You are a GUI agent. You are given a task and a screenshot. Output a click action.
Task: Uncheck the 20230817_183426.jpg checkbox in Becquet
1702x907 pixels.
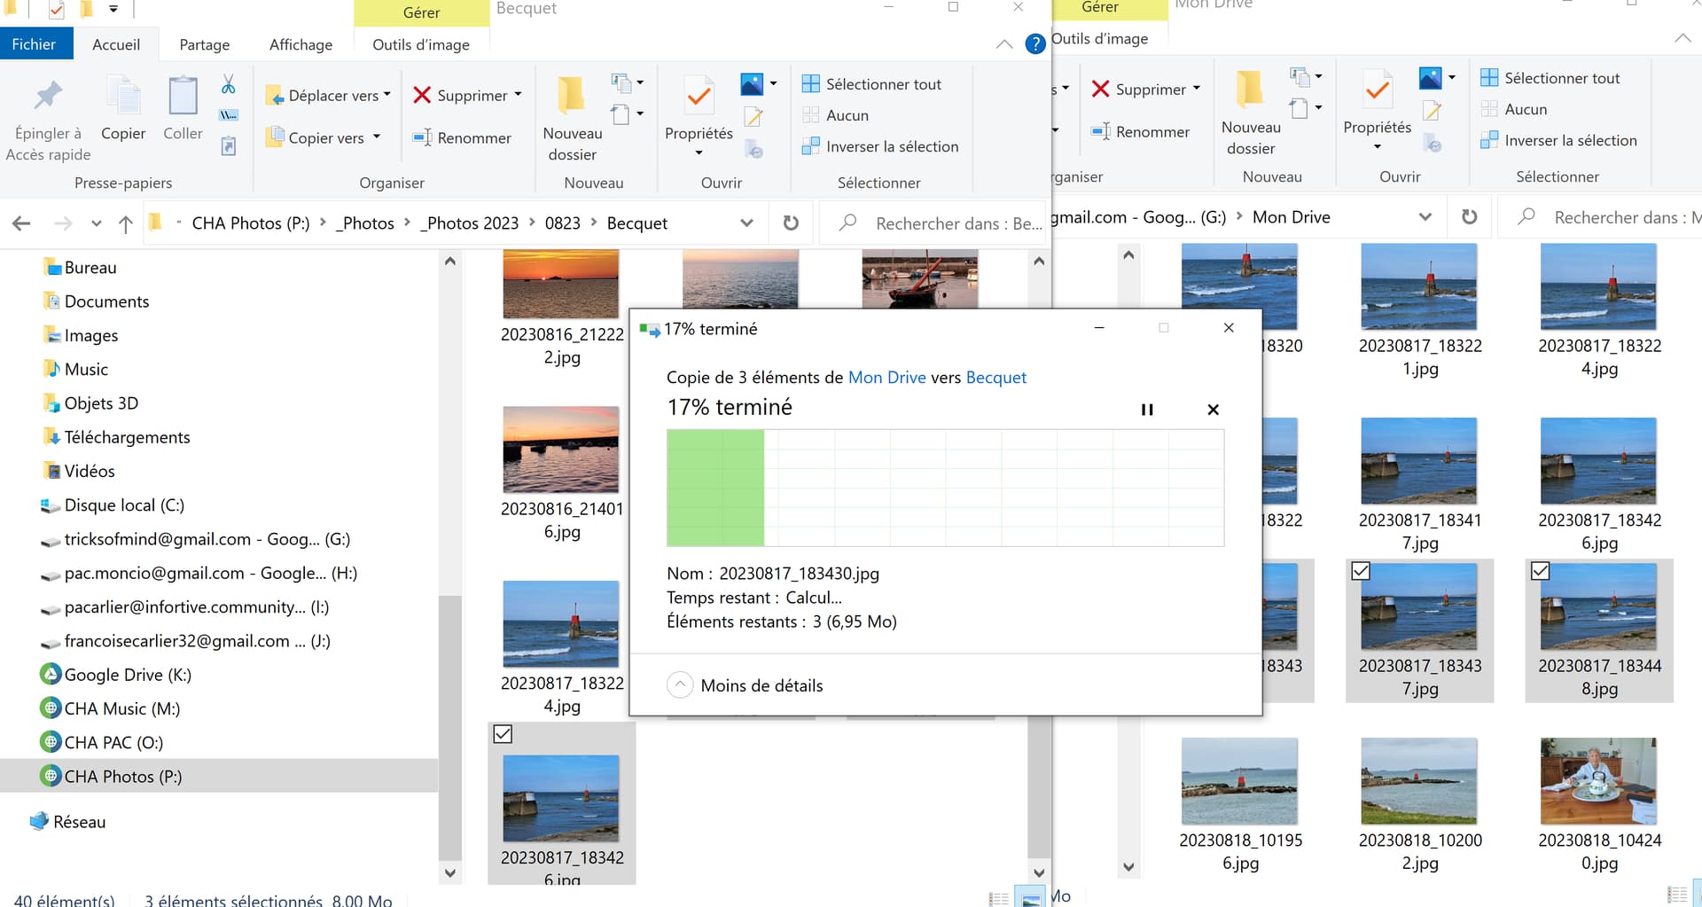[x=503, y=734]
